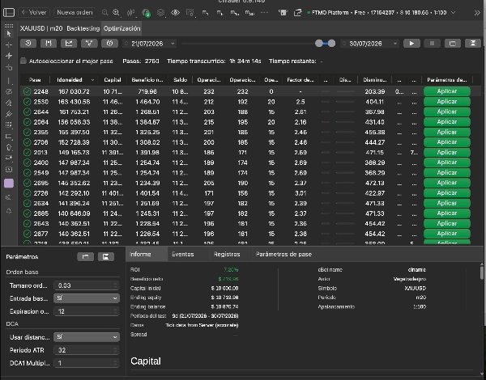
Task: Select the equidistant channel tool
Action: (x=9, y=114)
